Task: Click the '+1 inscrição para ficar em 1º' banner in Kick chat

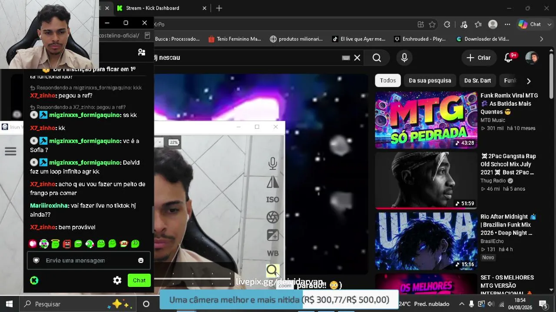Action: coord(89,69)
